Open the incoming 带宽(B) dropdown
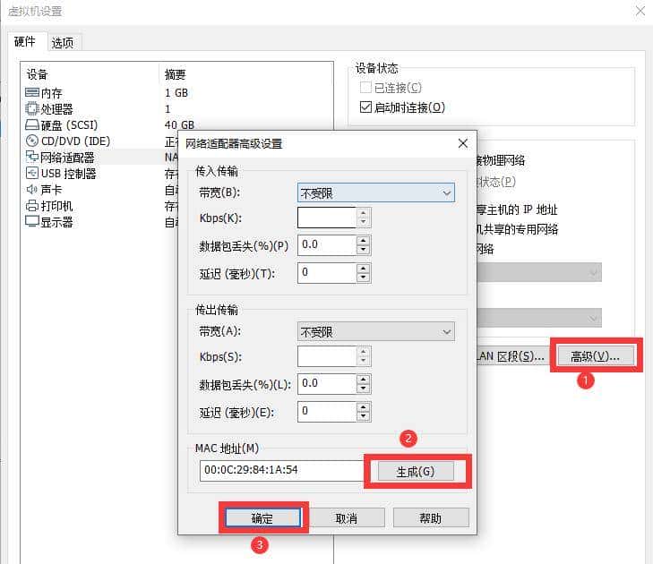This screenshot has width=653, height=564. (376, 193)
